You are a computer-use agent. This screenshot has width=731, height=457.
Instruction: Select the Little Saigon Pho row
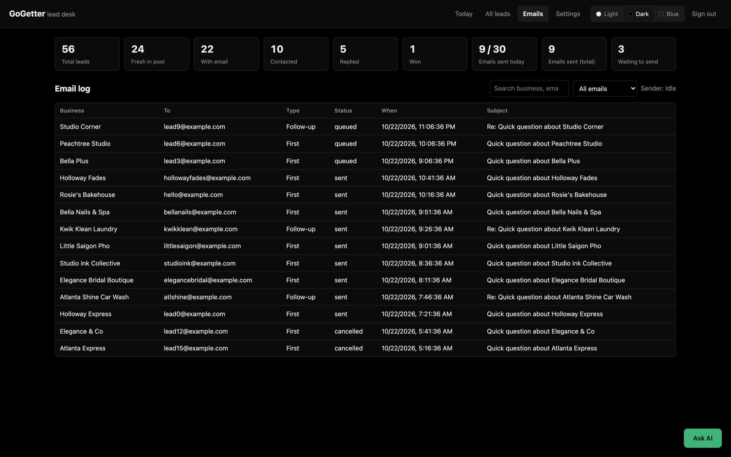(x=365, y=246)
